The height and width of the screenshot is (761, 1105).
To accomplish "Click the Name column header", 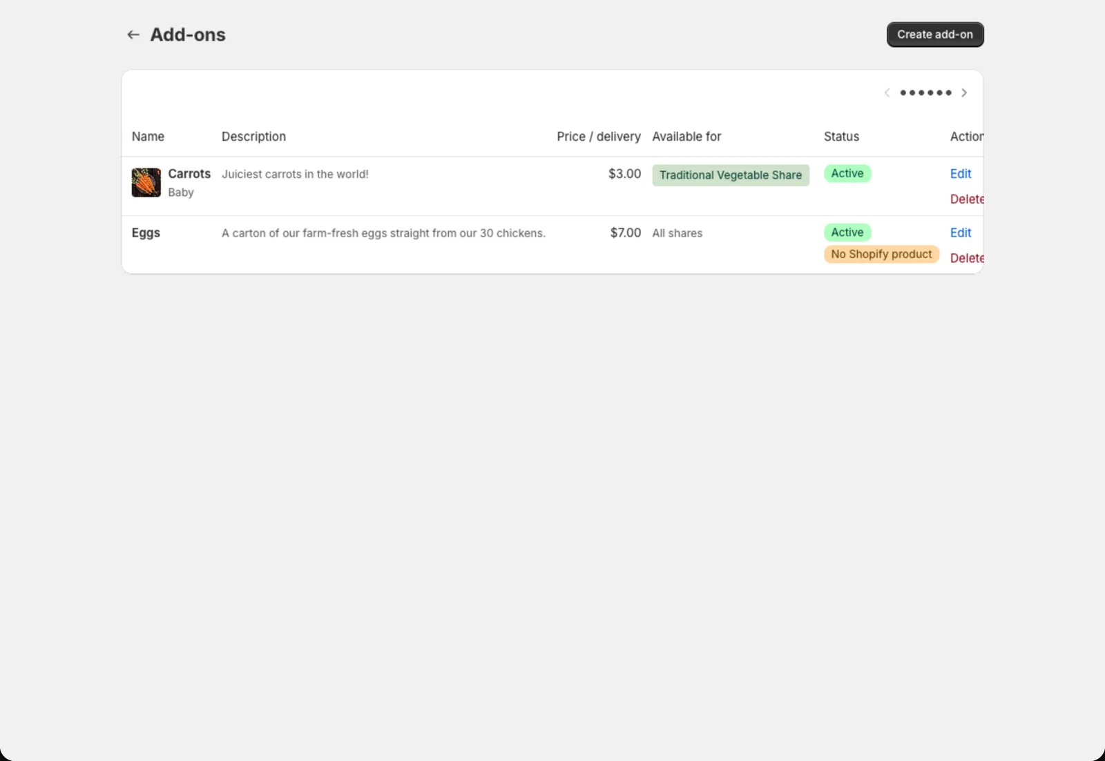I will tap(148, 137).
